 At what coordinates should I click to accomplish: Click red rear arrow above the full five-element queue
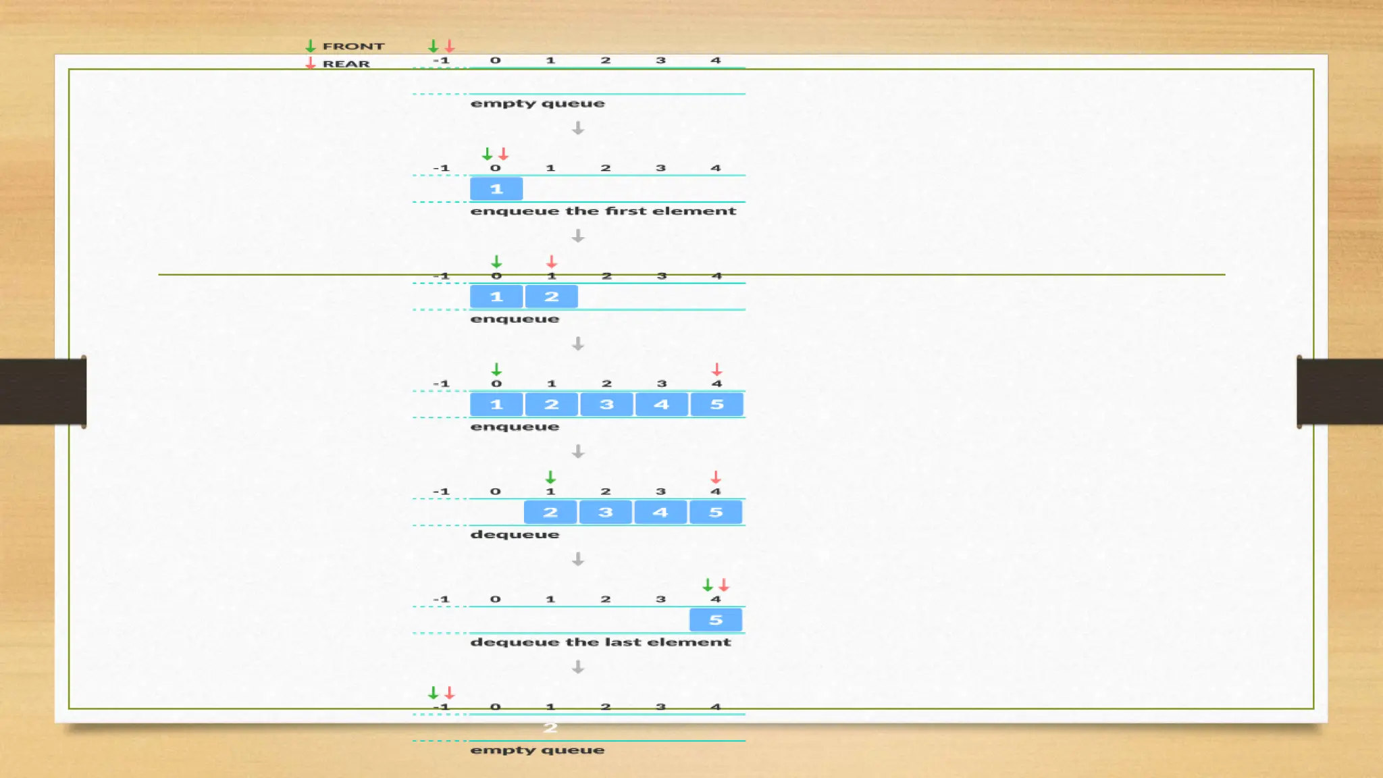tap(717, 369)
